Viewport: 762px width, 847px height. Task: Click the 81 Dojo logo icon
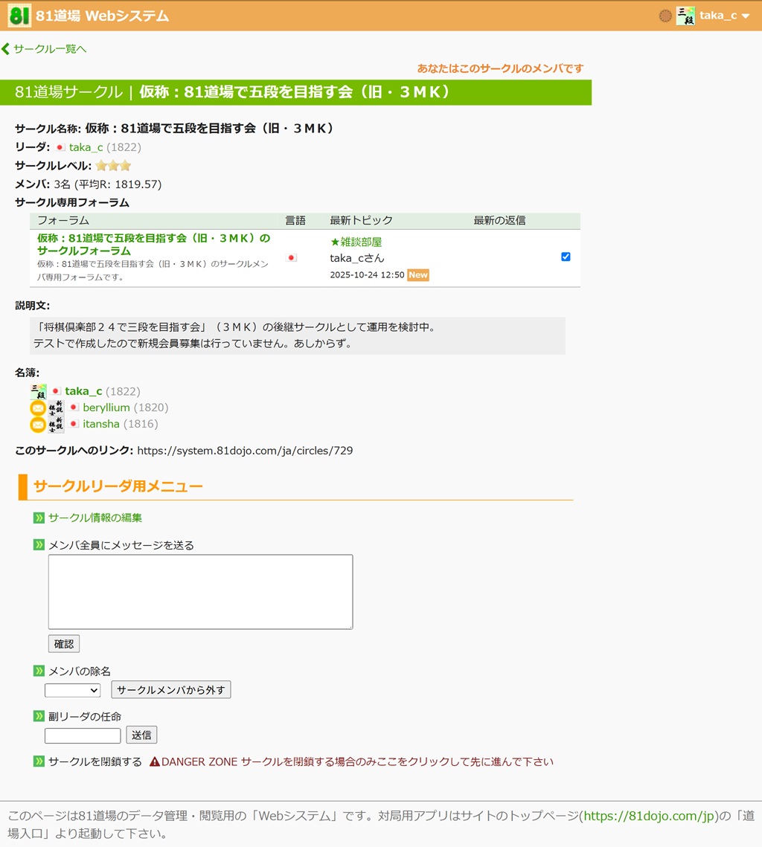(19, 16)
